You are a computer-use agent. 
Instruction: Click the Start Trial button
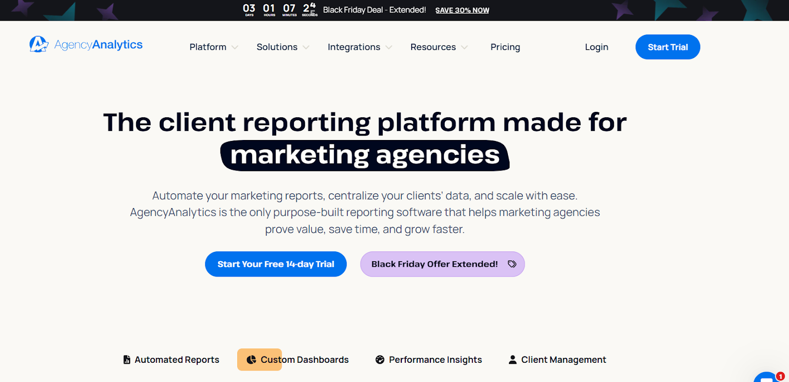(x=668, y=47)
